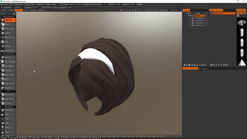Collapse the highlighted Volume node in VoxTree
The image size is (247, 139).
pos(186,15)
